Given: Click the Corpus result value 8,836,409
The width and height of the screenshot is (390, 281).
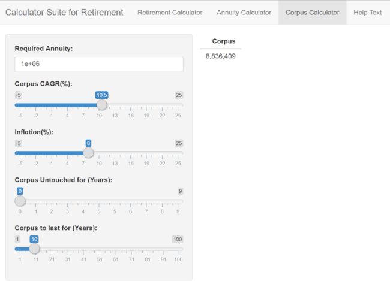Looking at the screenshot, I should [x=220, y=56].
